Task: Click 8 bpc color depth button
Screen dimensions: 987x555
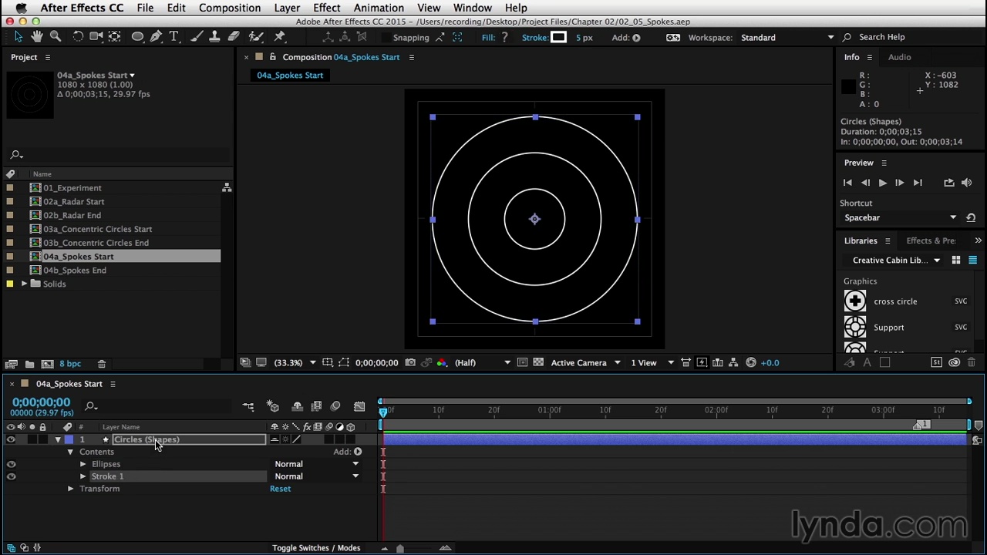Action: click(x=70, y=364)
